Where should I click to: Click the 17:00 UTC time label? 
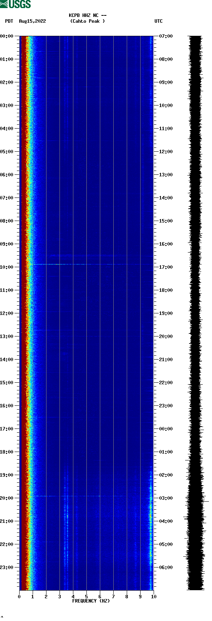tap(166, 267)
